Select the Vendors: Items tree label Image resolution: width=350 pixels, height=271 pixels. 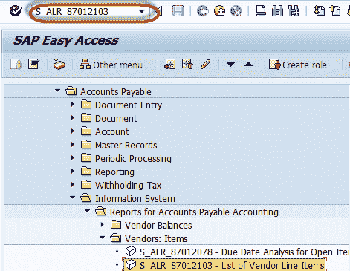point(156,239)
